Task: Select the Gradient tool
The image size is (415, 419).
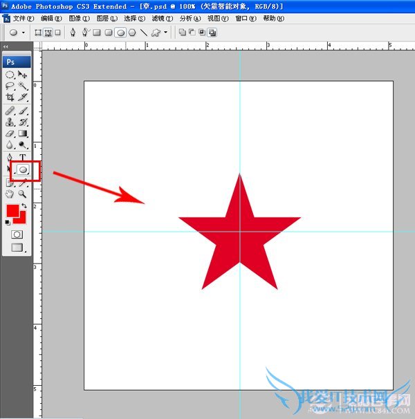Action: coord(23,133)
